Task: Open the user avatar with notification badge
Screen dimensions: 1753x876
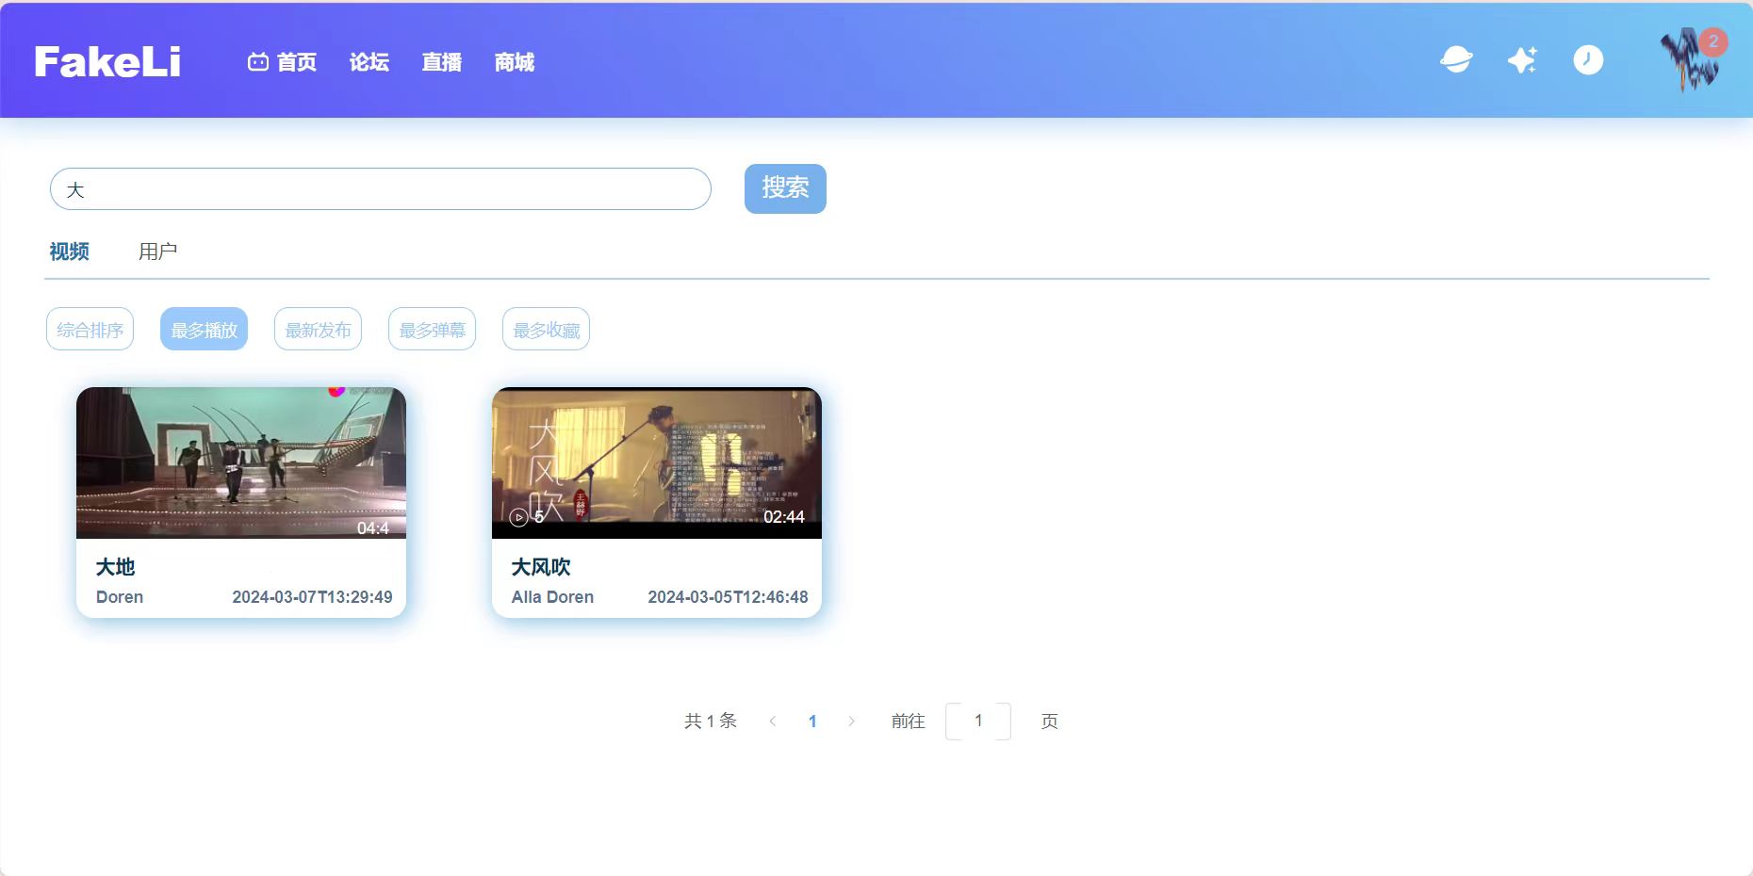Action: pos(1691,59)
